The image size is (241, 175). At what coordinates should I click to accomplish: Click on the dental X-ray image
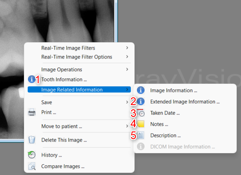pos(57,21)
